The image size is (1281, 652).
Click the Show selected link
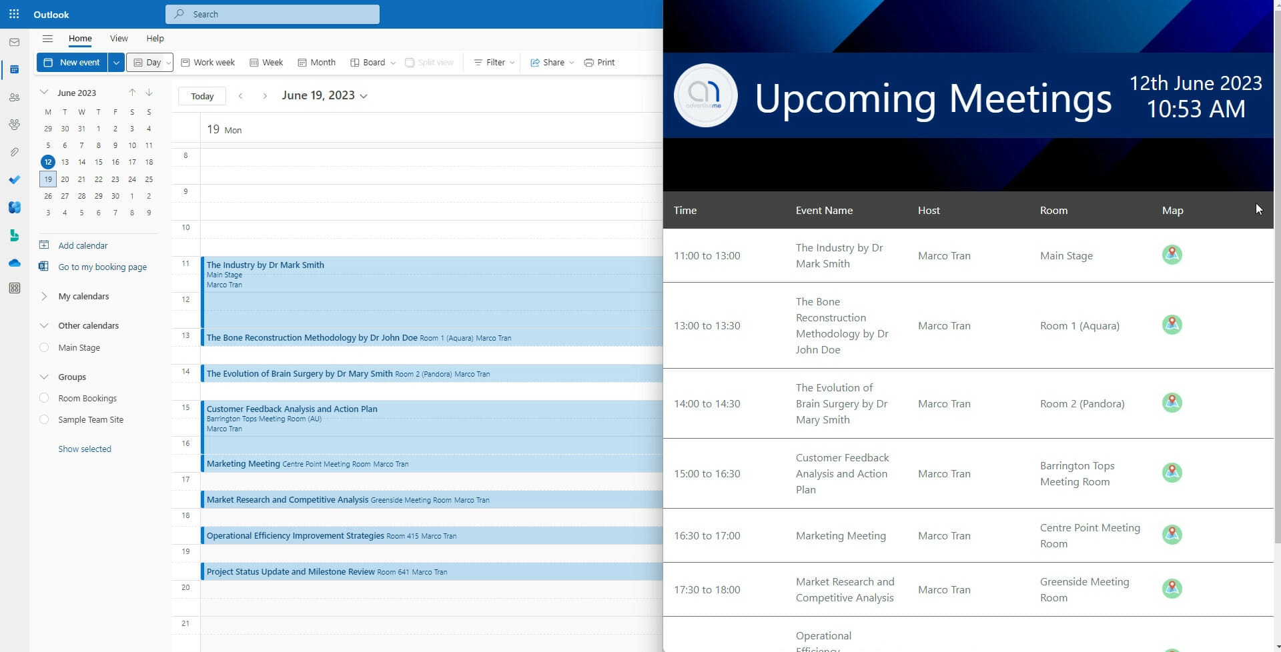point(85,449)
